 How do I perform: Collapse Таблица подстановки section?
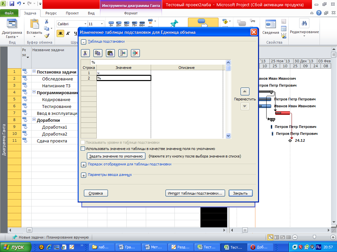point(84,42)
